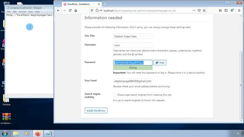Enable Discourage search engines checkbox
The width and height of the screenshot is (244, 137).
(115, 95)
